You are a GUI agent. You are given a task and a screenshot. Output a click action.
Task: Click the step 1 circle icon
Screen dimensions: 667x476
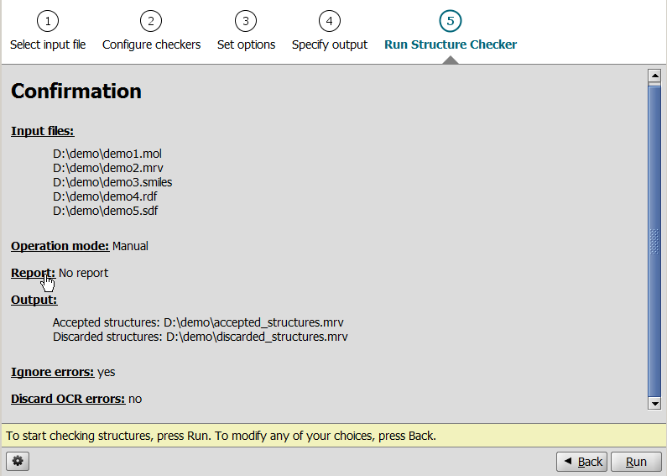coord(48,22)
